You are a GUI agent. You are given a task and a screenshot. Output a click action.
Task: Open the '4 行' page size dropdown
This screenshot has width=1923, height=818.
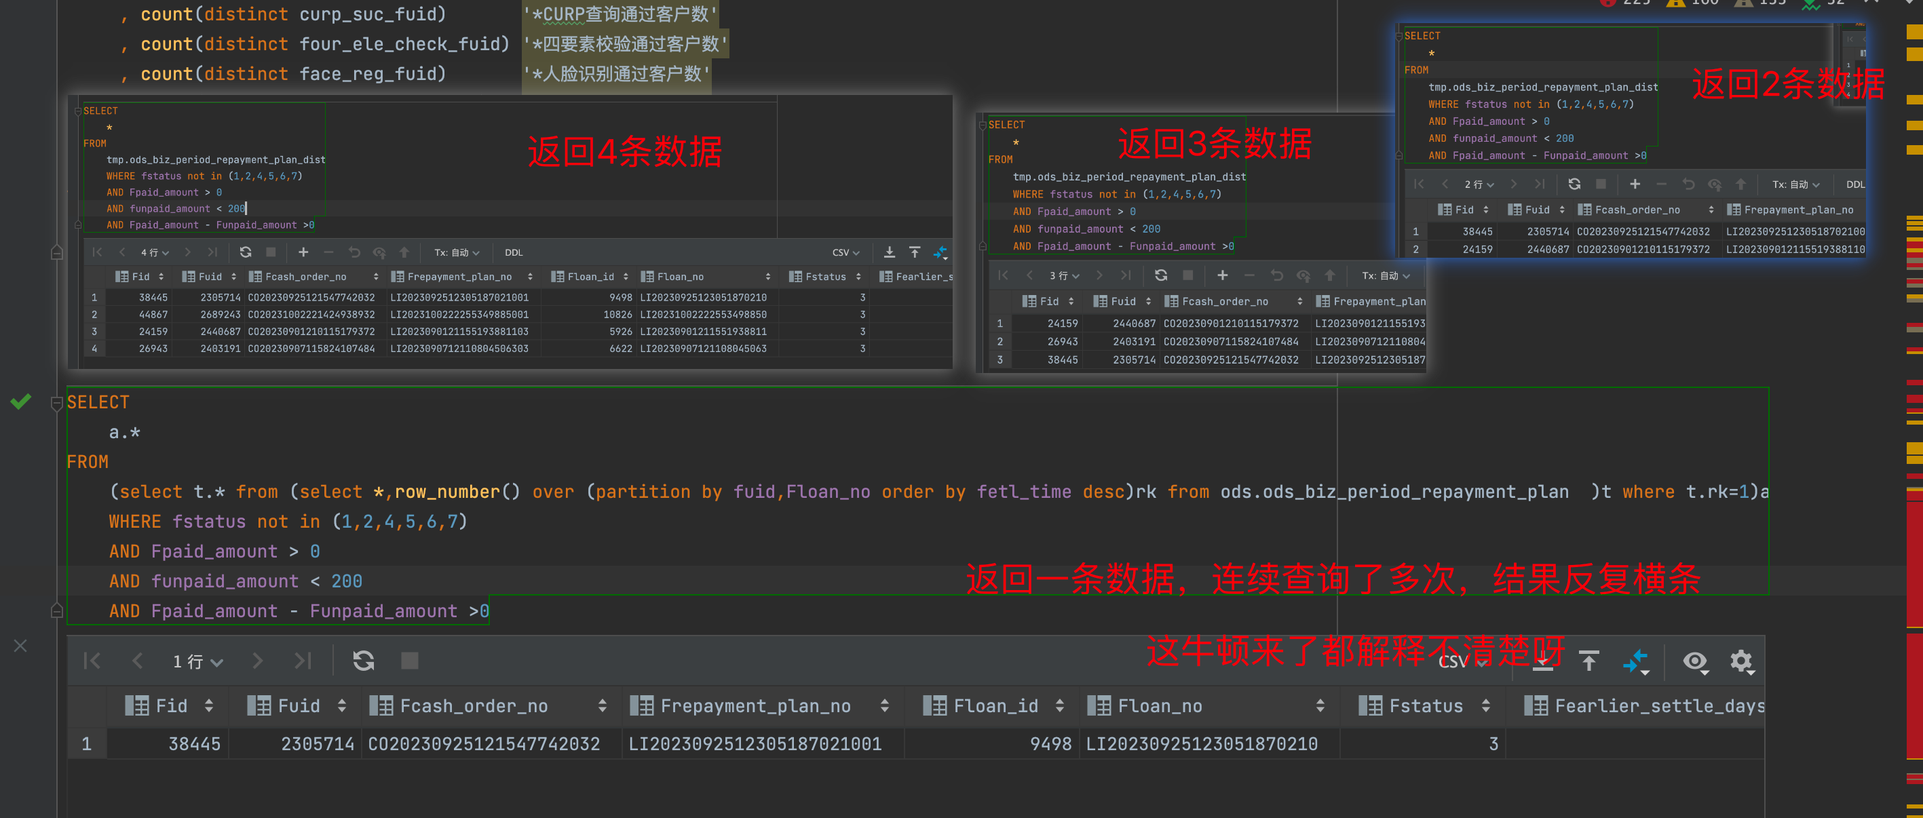point(155,252)
